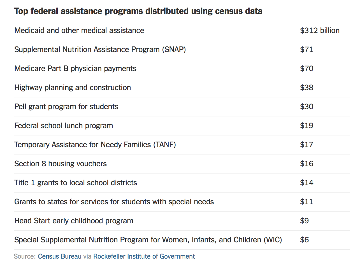Select Medicare Part B physician payments row

(75, 69)
